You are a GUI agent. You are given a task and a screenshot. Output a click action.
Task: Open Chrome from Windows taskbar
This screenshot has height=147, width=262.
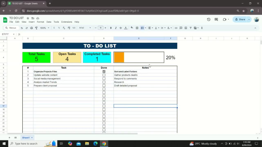tap(104, 144)
